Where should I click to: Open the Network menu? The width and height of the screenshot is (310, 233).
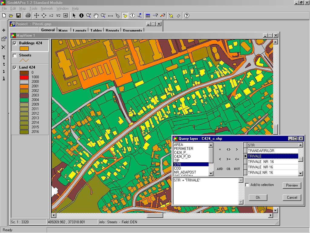47,8
